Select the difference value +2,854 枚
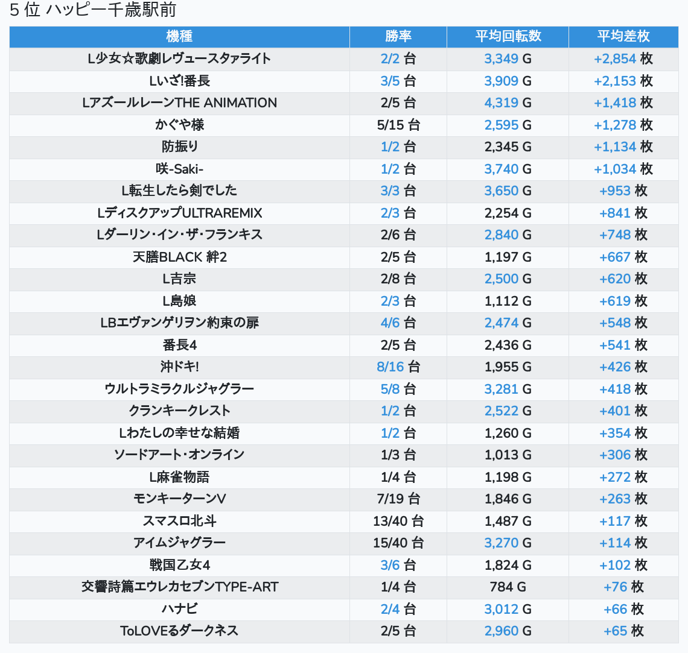The width and height of the screenshot is (688, 653). tap(623, 58)
